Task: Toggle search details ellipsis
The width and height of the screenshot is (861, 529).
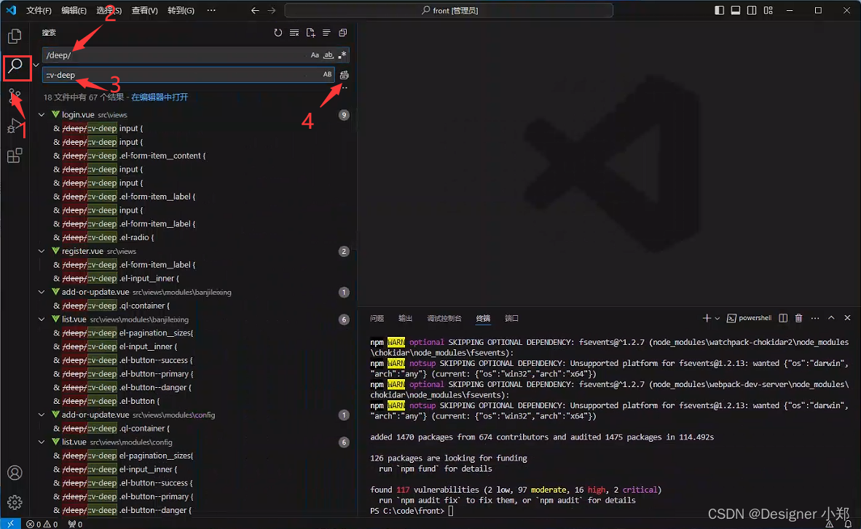Action: click(345, 88)
